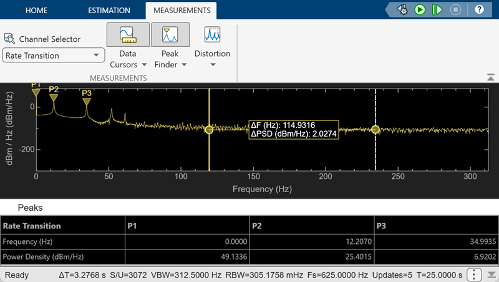Click the Channel Selector icon
The height and width of the screenshot is (282, 499).
coord(9,39)
